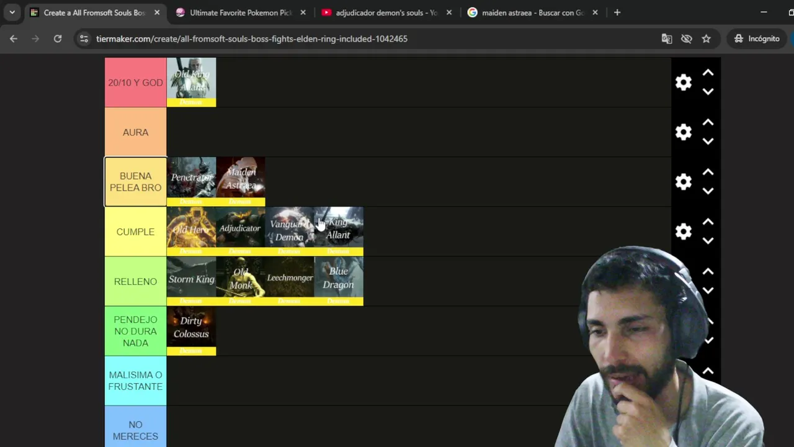The image size is (794, 447).
Task: Open settings gear for 20/10 Y GOD row
Action: tap(683, 83)
